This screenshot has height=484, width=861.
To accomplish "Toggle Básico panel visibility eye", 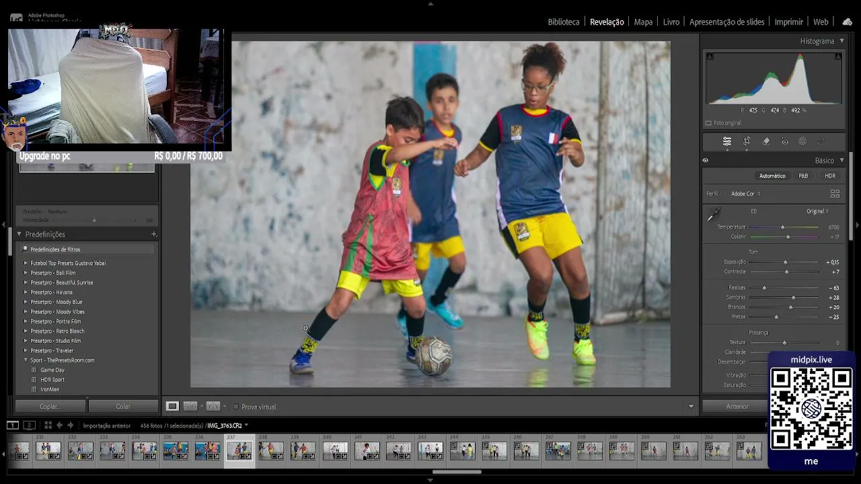I will point(706,161).
